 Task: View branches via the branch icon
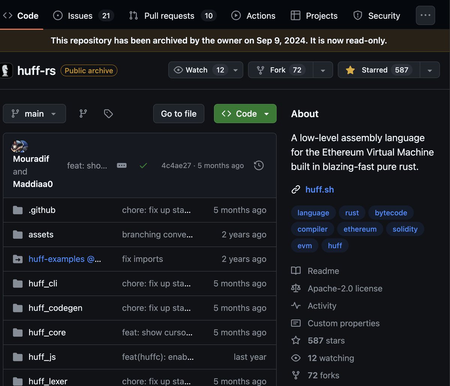[83, 114]
